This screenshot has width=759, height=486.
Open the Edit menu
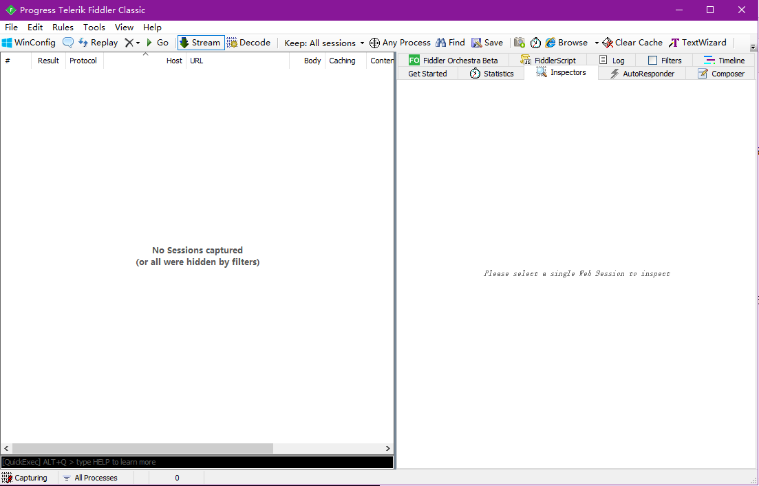click(x=35, y=27)
